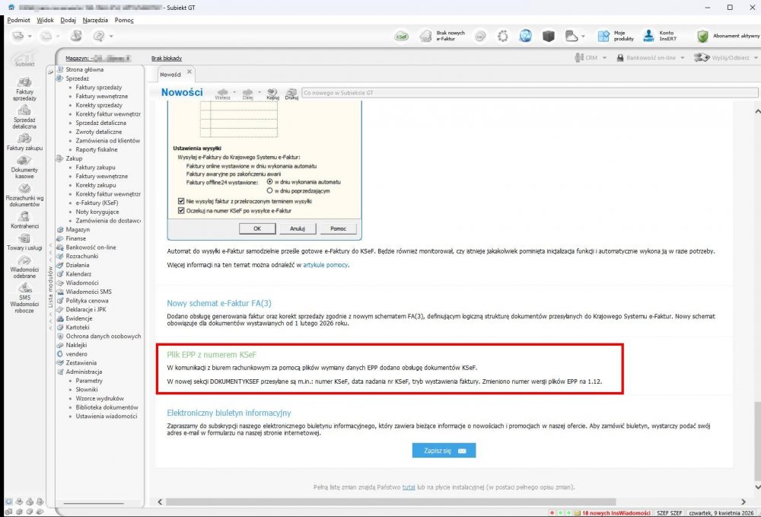Screen dimensions: 761x517
Task: Open the Podmiot menu
Action: 19,21
